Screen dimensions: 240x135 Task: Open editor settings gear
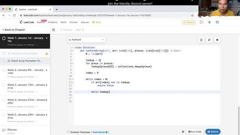coord(217,40)
